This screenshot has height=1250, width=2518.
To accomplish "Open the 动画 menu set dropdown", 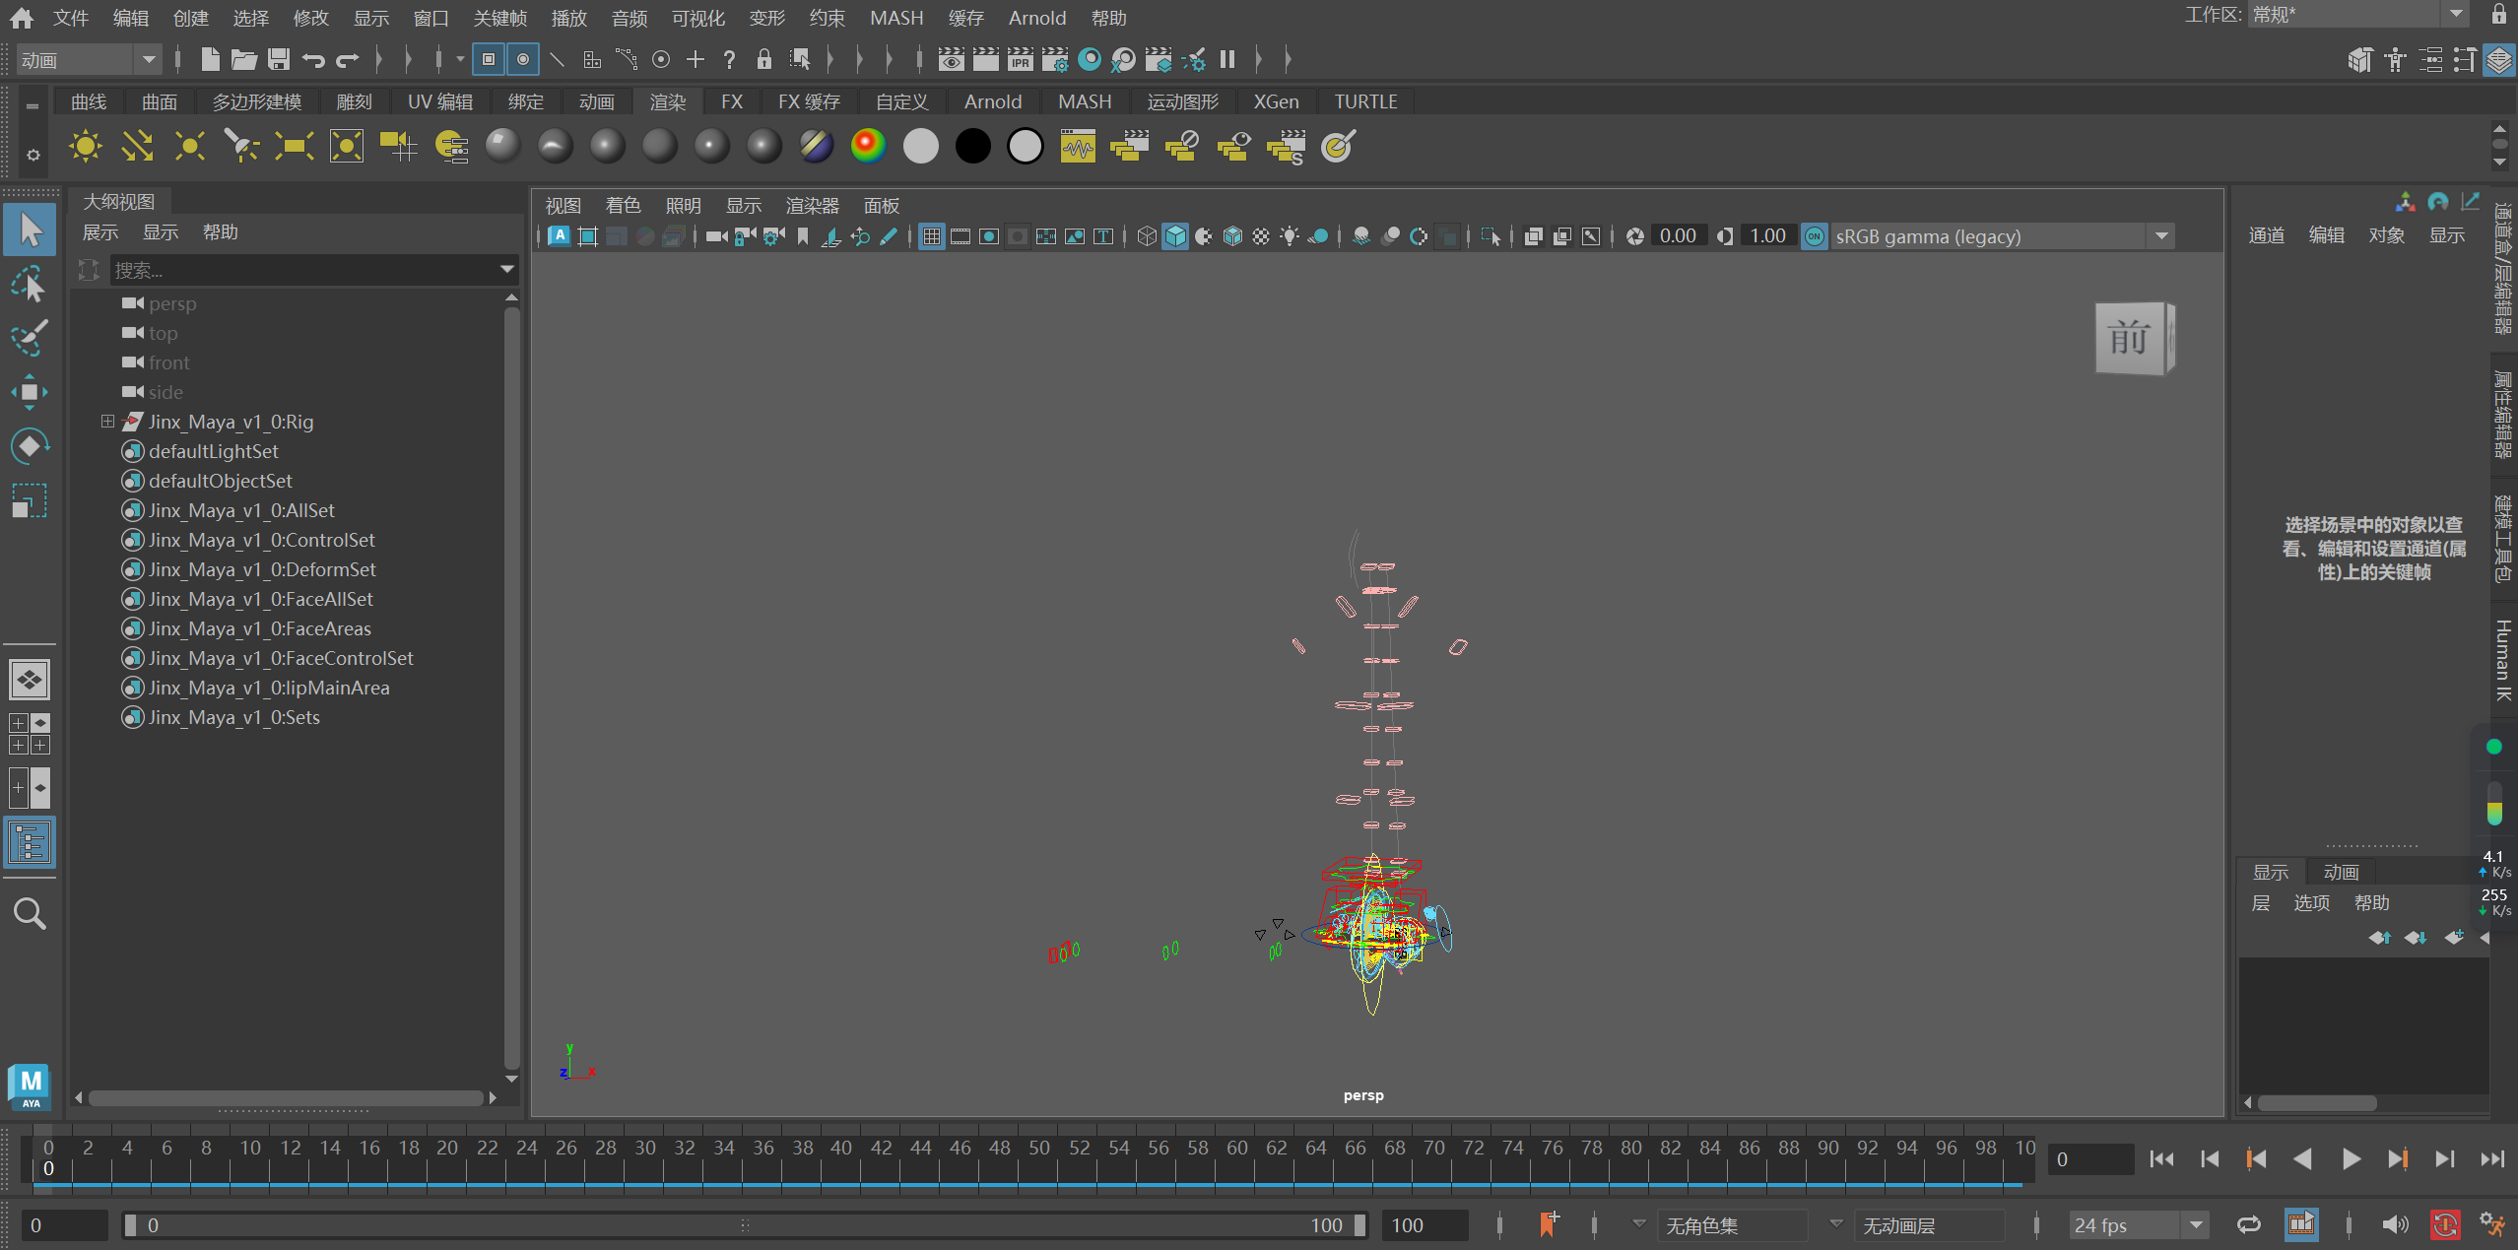I will pyautogui.click(x=148, y=60).
